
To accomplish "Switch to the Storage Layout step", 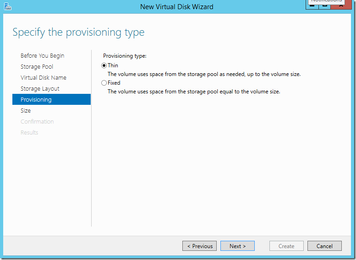I will click(x=40, y=89).
